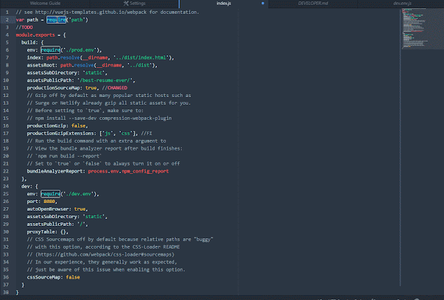
Task: Click line number 38 in the gutter
Action: pos(6,292)
